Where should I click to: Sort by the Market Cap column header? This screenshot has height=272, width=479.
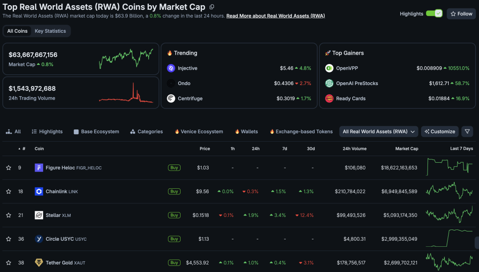coord(406,149)
